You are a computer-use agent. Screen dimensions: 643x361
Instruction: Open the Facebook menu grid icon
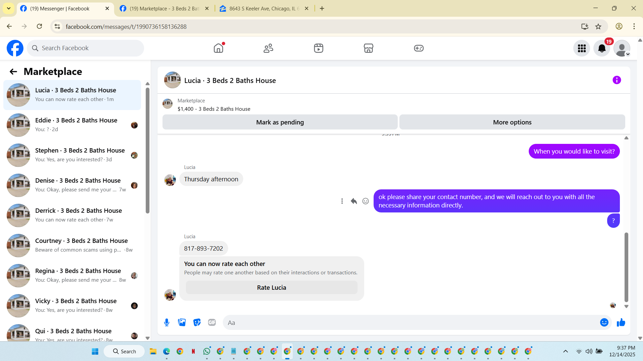tap(582, 49)
